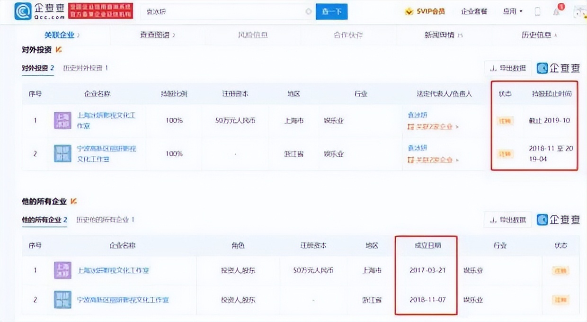The width and height of the screenshot is (587, 322).
Task: Open the mobile app icon near the bell
Action: point(536,11)
